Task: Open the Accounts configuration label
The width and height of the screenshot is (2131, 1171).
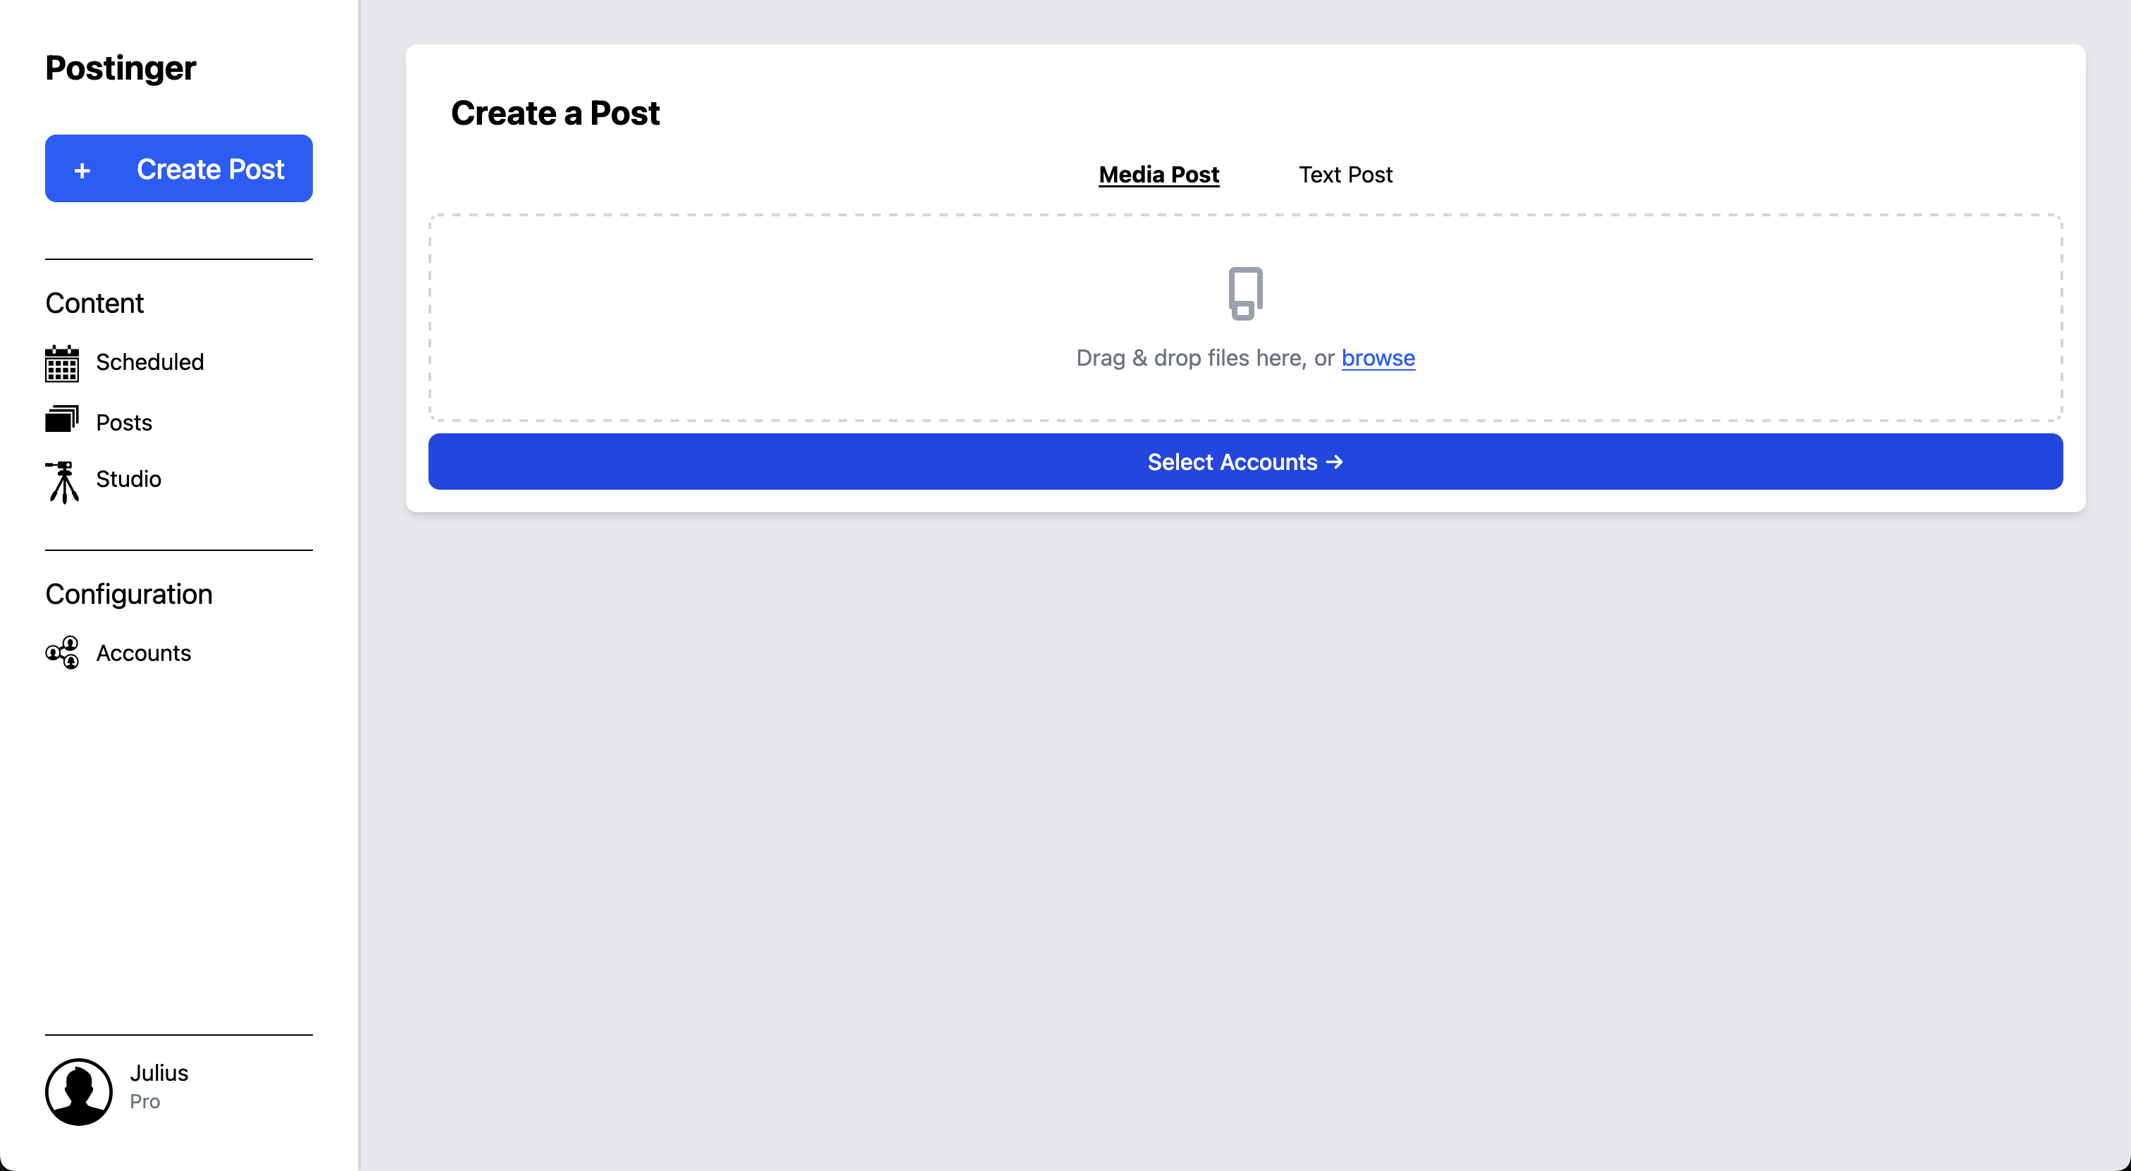Action: 143,652
